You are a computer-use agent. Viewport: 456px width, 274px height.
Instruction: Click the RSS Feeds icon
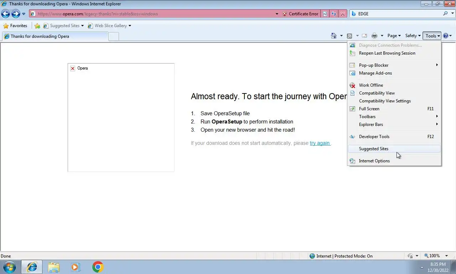tap(349, 36)
